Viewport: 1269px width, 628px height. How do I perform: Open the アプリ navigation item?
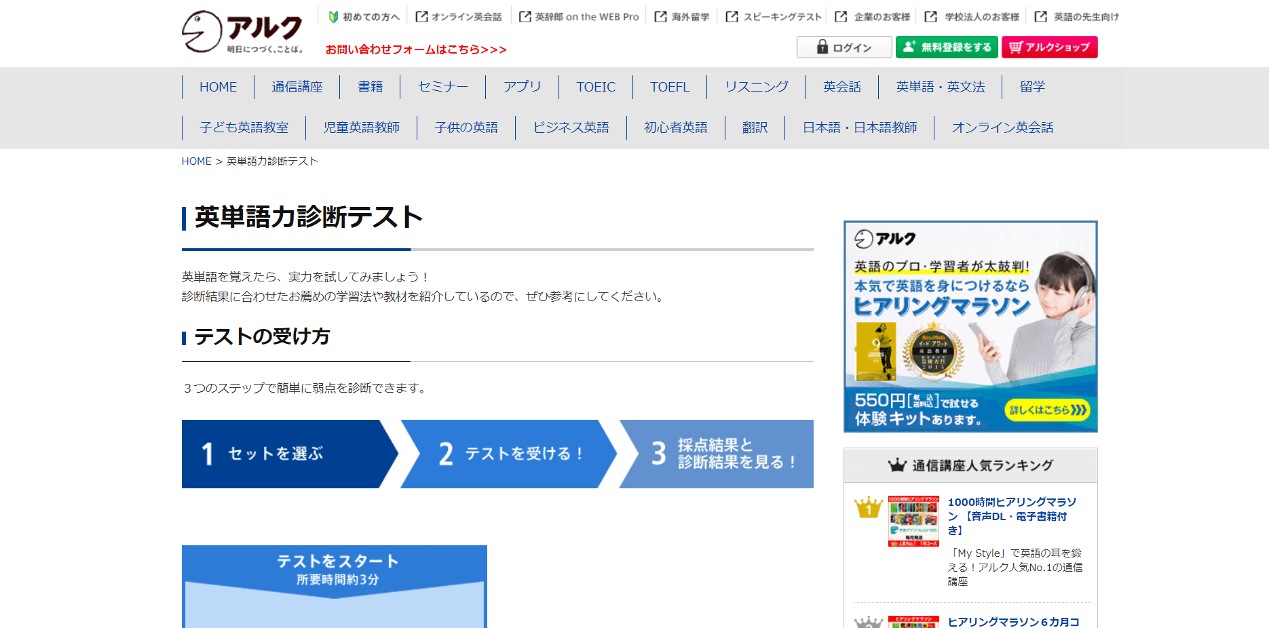click(x=522, y=87)
